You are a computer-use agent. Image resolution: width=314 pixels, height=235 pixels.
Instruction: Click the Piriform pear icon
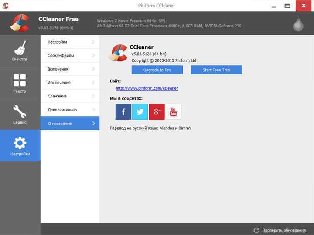coord(298,23)
